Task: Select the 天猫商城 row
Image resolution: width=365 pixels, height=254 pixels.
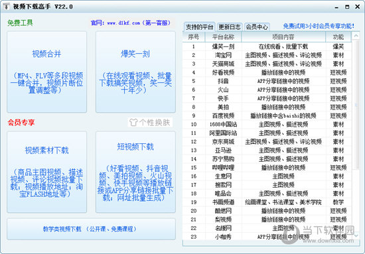Action: [267, 64]
